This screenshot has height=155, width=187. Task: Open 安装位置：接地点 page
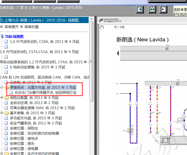24,138
